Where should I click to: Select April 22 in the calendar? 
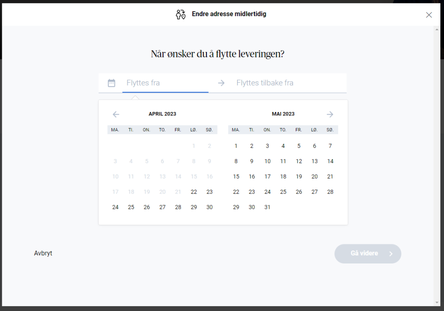[194, 192]
